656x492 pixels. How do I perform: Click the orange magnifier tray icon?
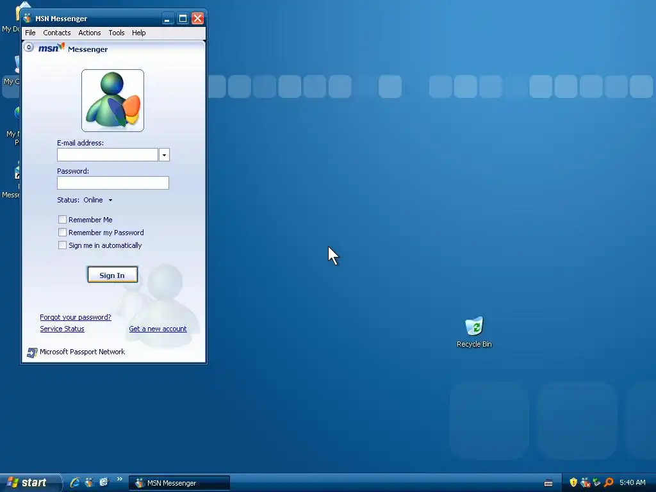609,482
